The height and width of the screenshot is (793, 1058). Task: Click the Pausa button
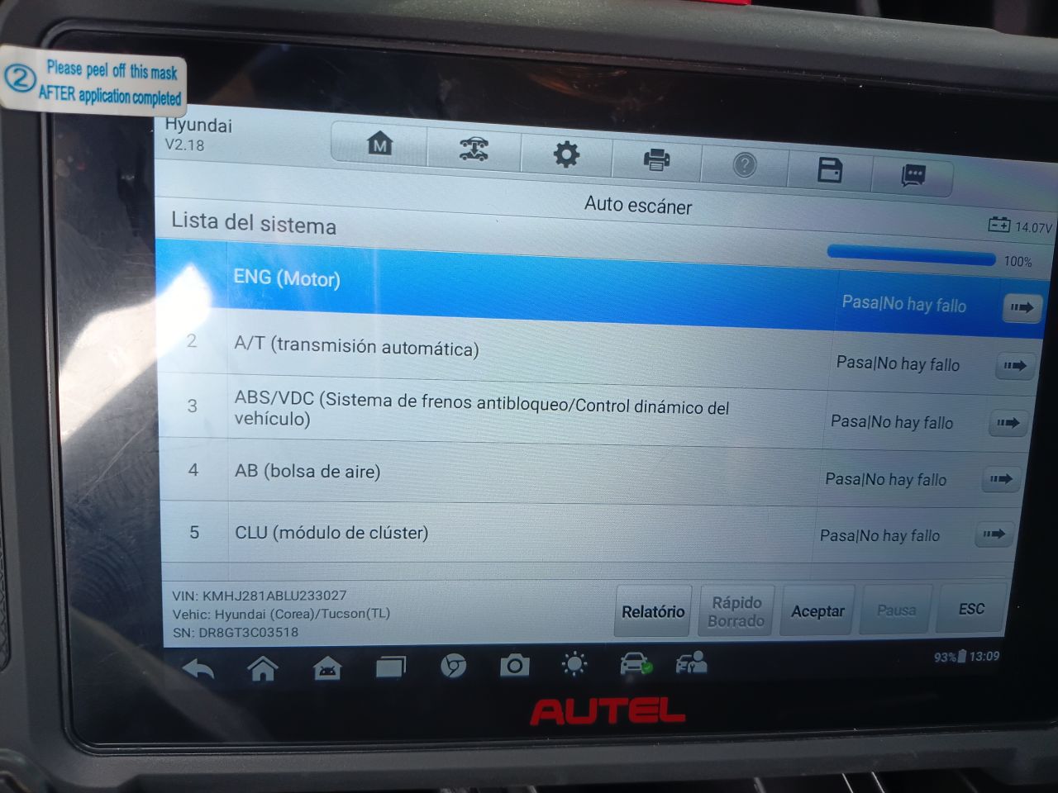click(896, 610)
